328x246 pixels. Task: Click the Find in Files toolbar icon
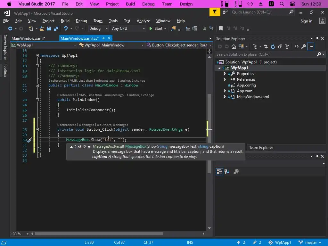[173, 29]
